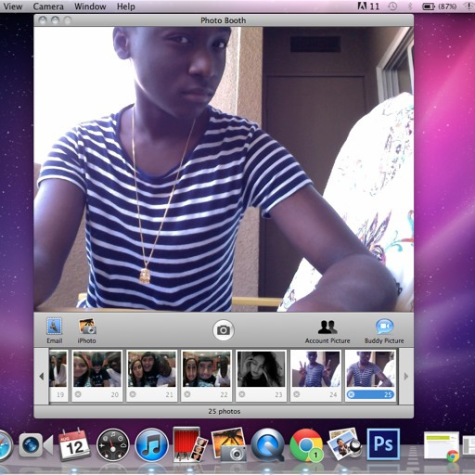The width and height of the screenshot is (475, 475).
Task: Delete photo 24 with its x button
Action: pyautogui.click(x=297, y=394)
